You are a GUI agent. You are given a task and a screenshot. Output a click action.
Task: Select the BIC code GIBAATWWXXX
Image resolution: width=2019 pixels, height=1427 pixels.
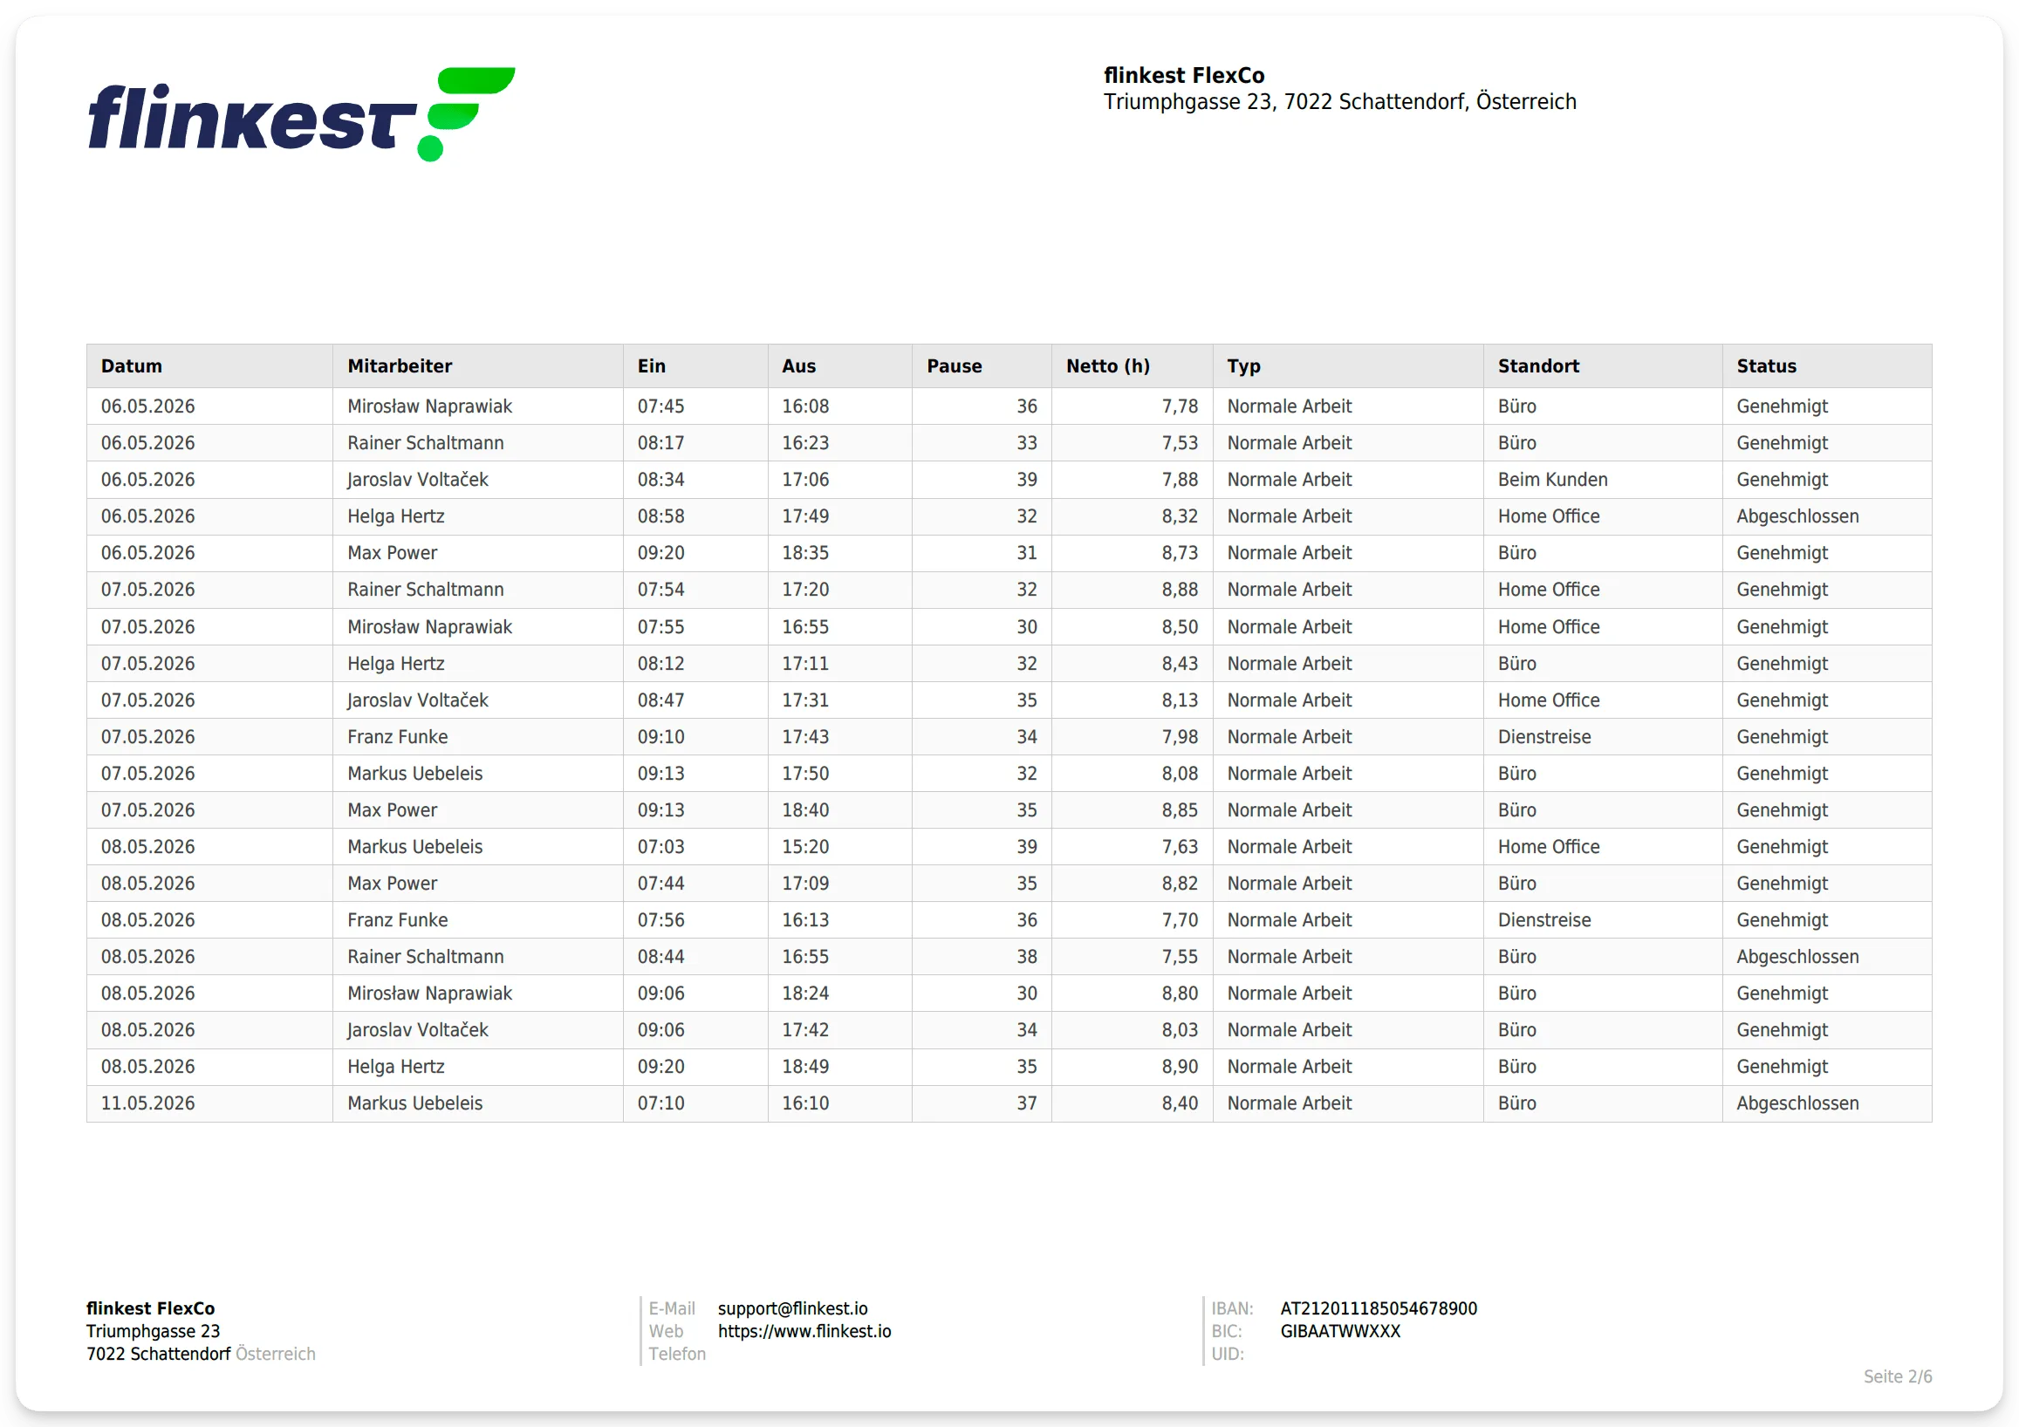(1339, 1331)
